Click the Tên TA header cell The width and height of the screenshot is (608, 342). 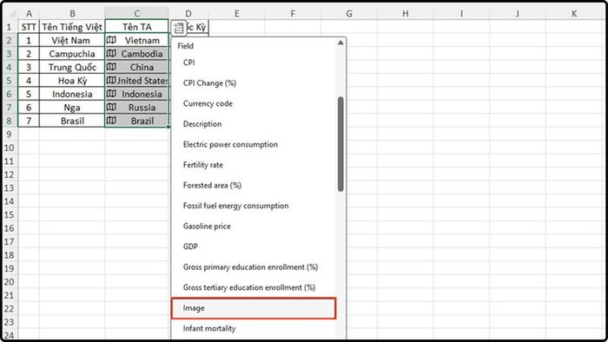(137, 27)
